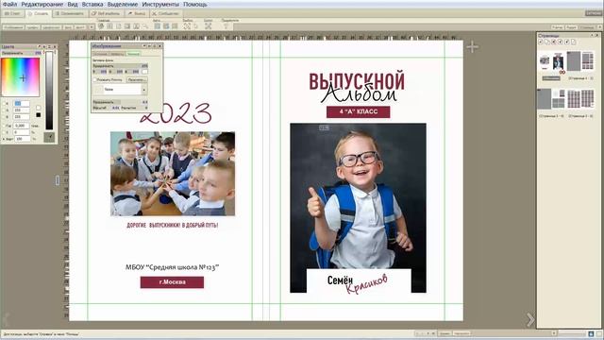604x340 pixels.
Task: Click the fit-canvas arrows icon under Холст
Action: (x=208, y=26)
